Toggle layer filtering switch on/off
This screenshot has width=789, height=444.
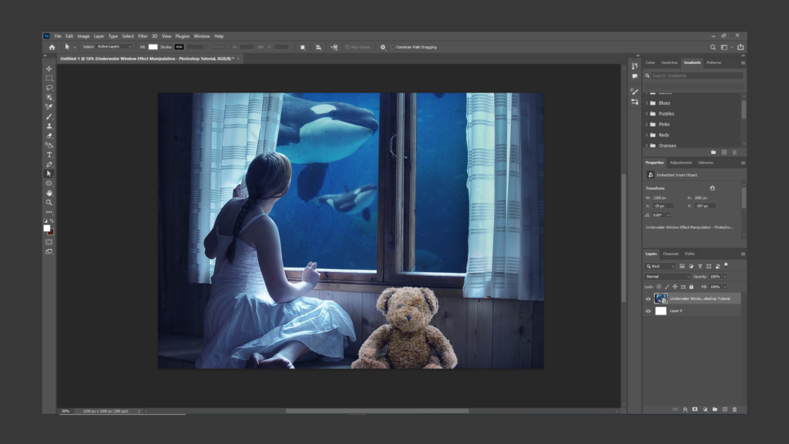[726, 265]
